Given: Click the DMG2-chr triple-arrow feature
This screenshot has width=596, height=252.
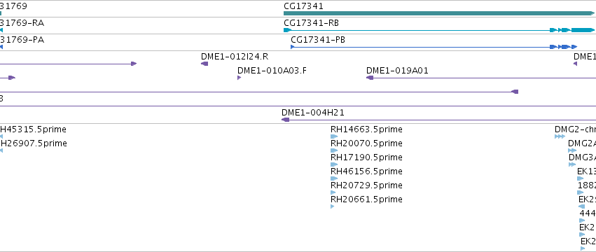Looking at the screenshot, I should click(x=560, y=136).
